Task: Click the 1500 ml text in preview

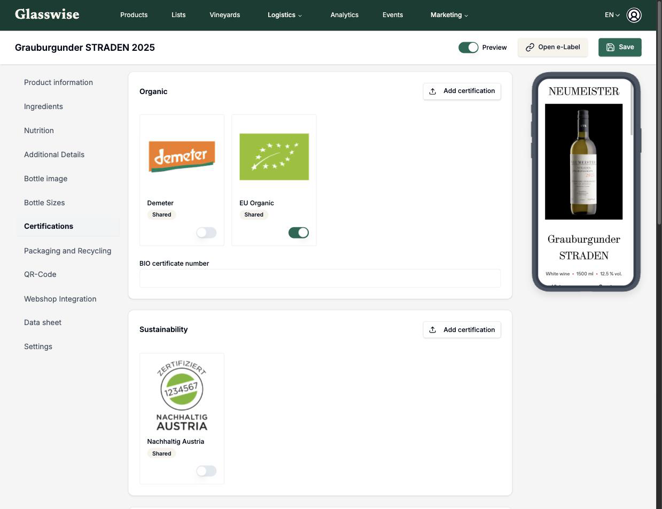Action: pos(585,274)
